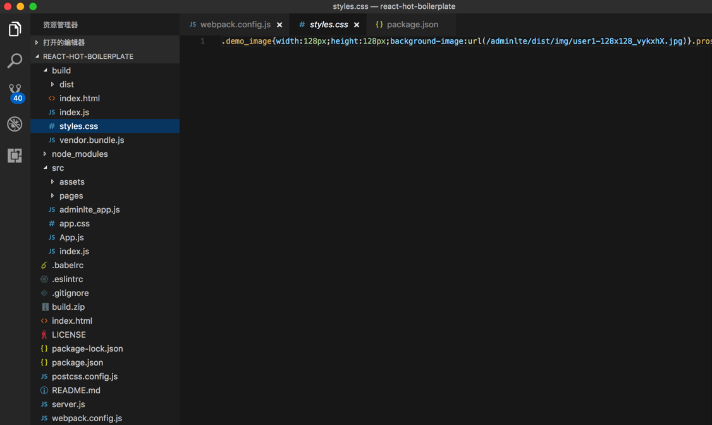Open the Extensions view in activity bar
The height and width of the screenshot is (425, 712).
click(x=15, y=156)
